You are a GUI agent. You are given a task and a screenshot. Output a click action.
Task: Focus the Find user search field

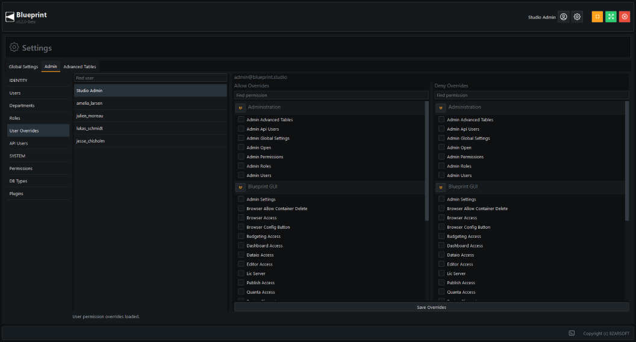pyautogui.click(x=150, y=78)
